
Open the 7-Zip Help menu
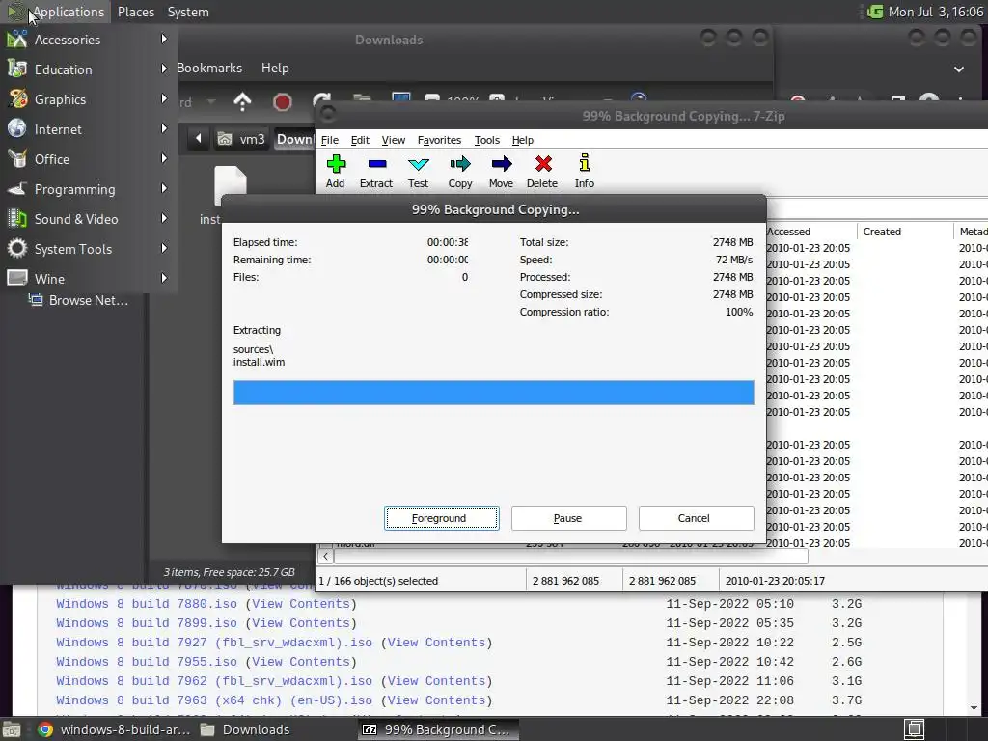click(x=522, y=140)
